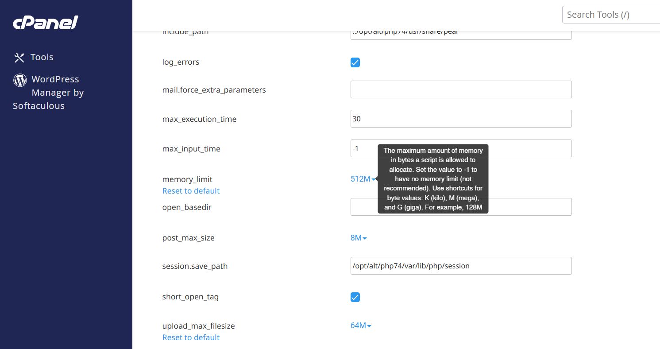
Task: Toggle the short_open_tag checkbox
Action: [x=355, y=297]
